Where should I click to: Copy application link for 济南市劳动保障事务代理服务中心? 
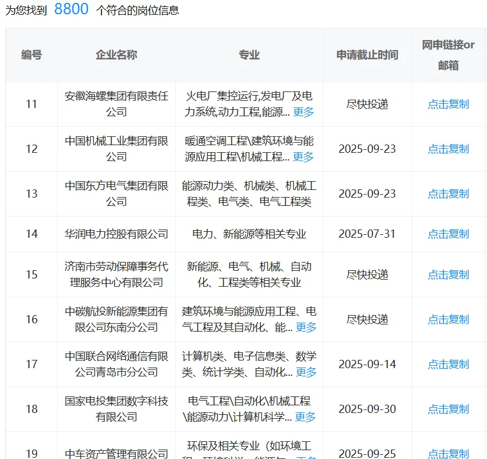click(448, 275)
